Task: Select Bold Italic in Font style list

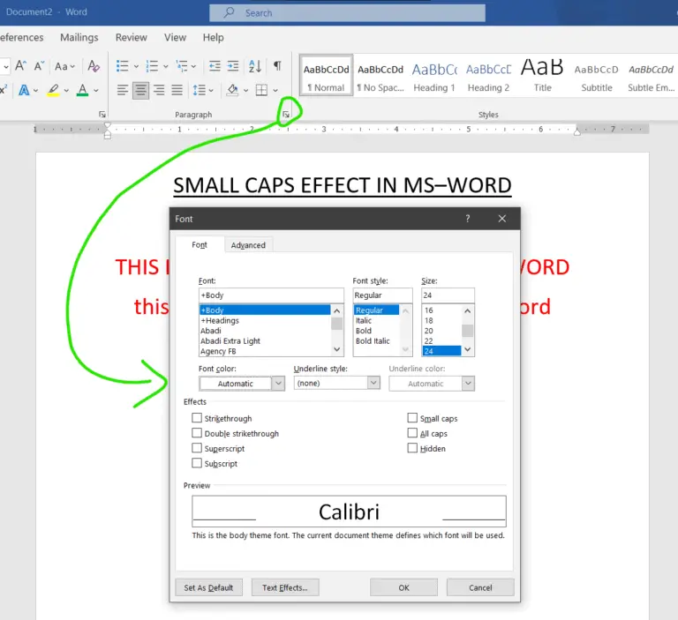Action: (373, 341)
